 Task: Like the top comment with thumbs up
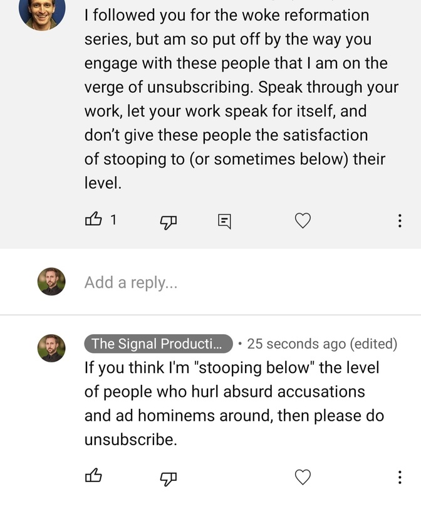(x=93, y=219)
